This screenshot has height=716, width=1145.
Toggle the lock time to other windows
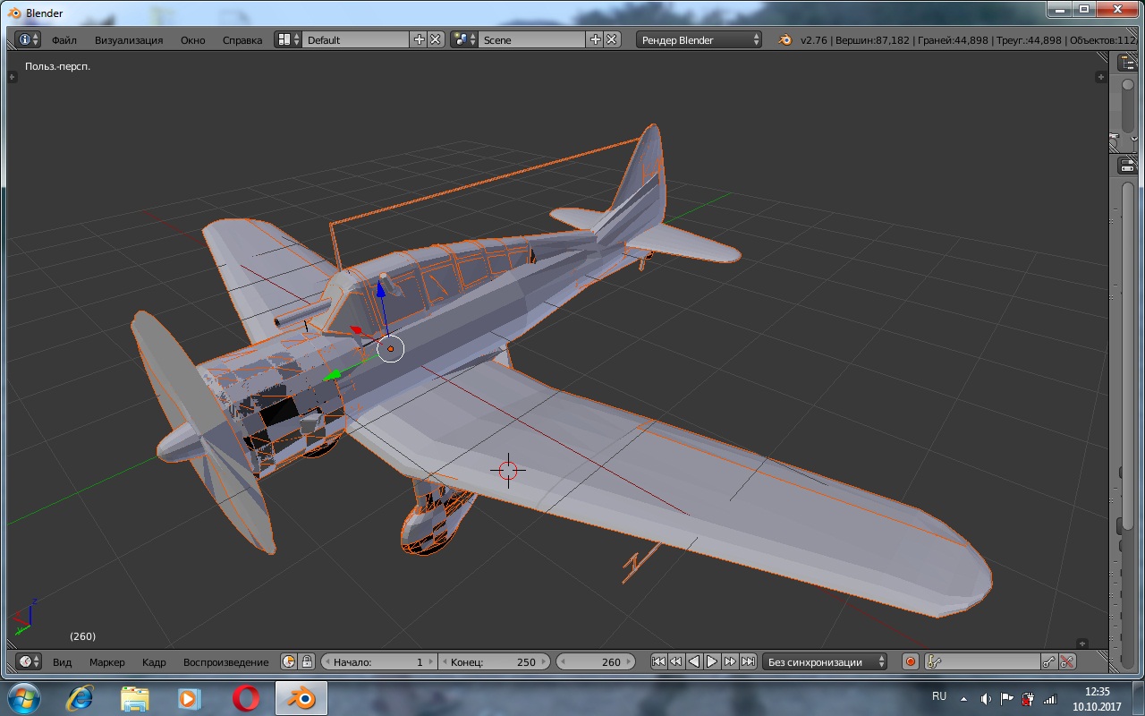307,661
